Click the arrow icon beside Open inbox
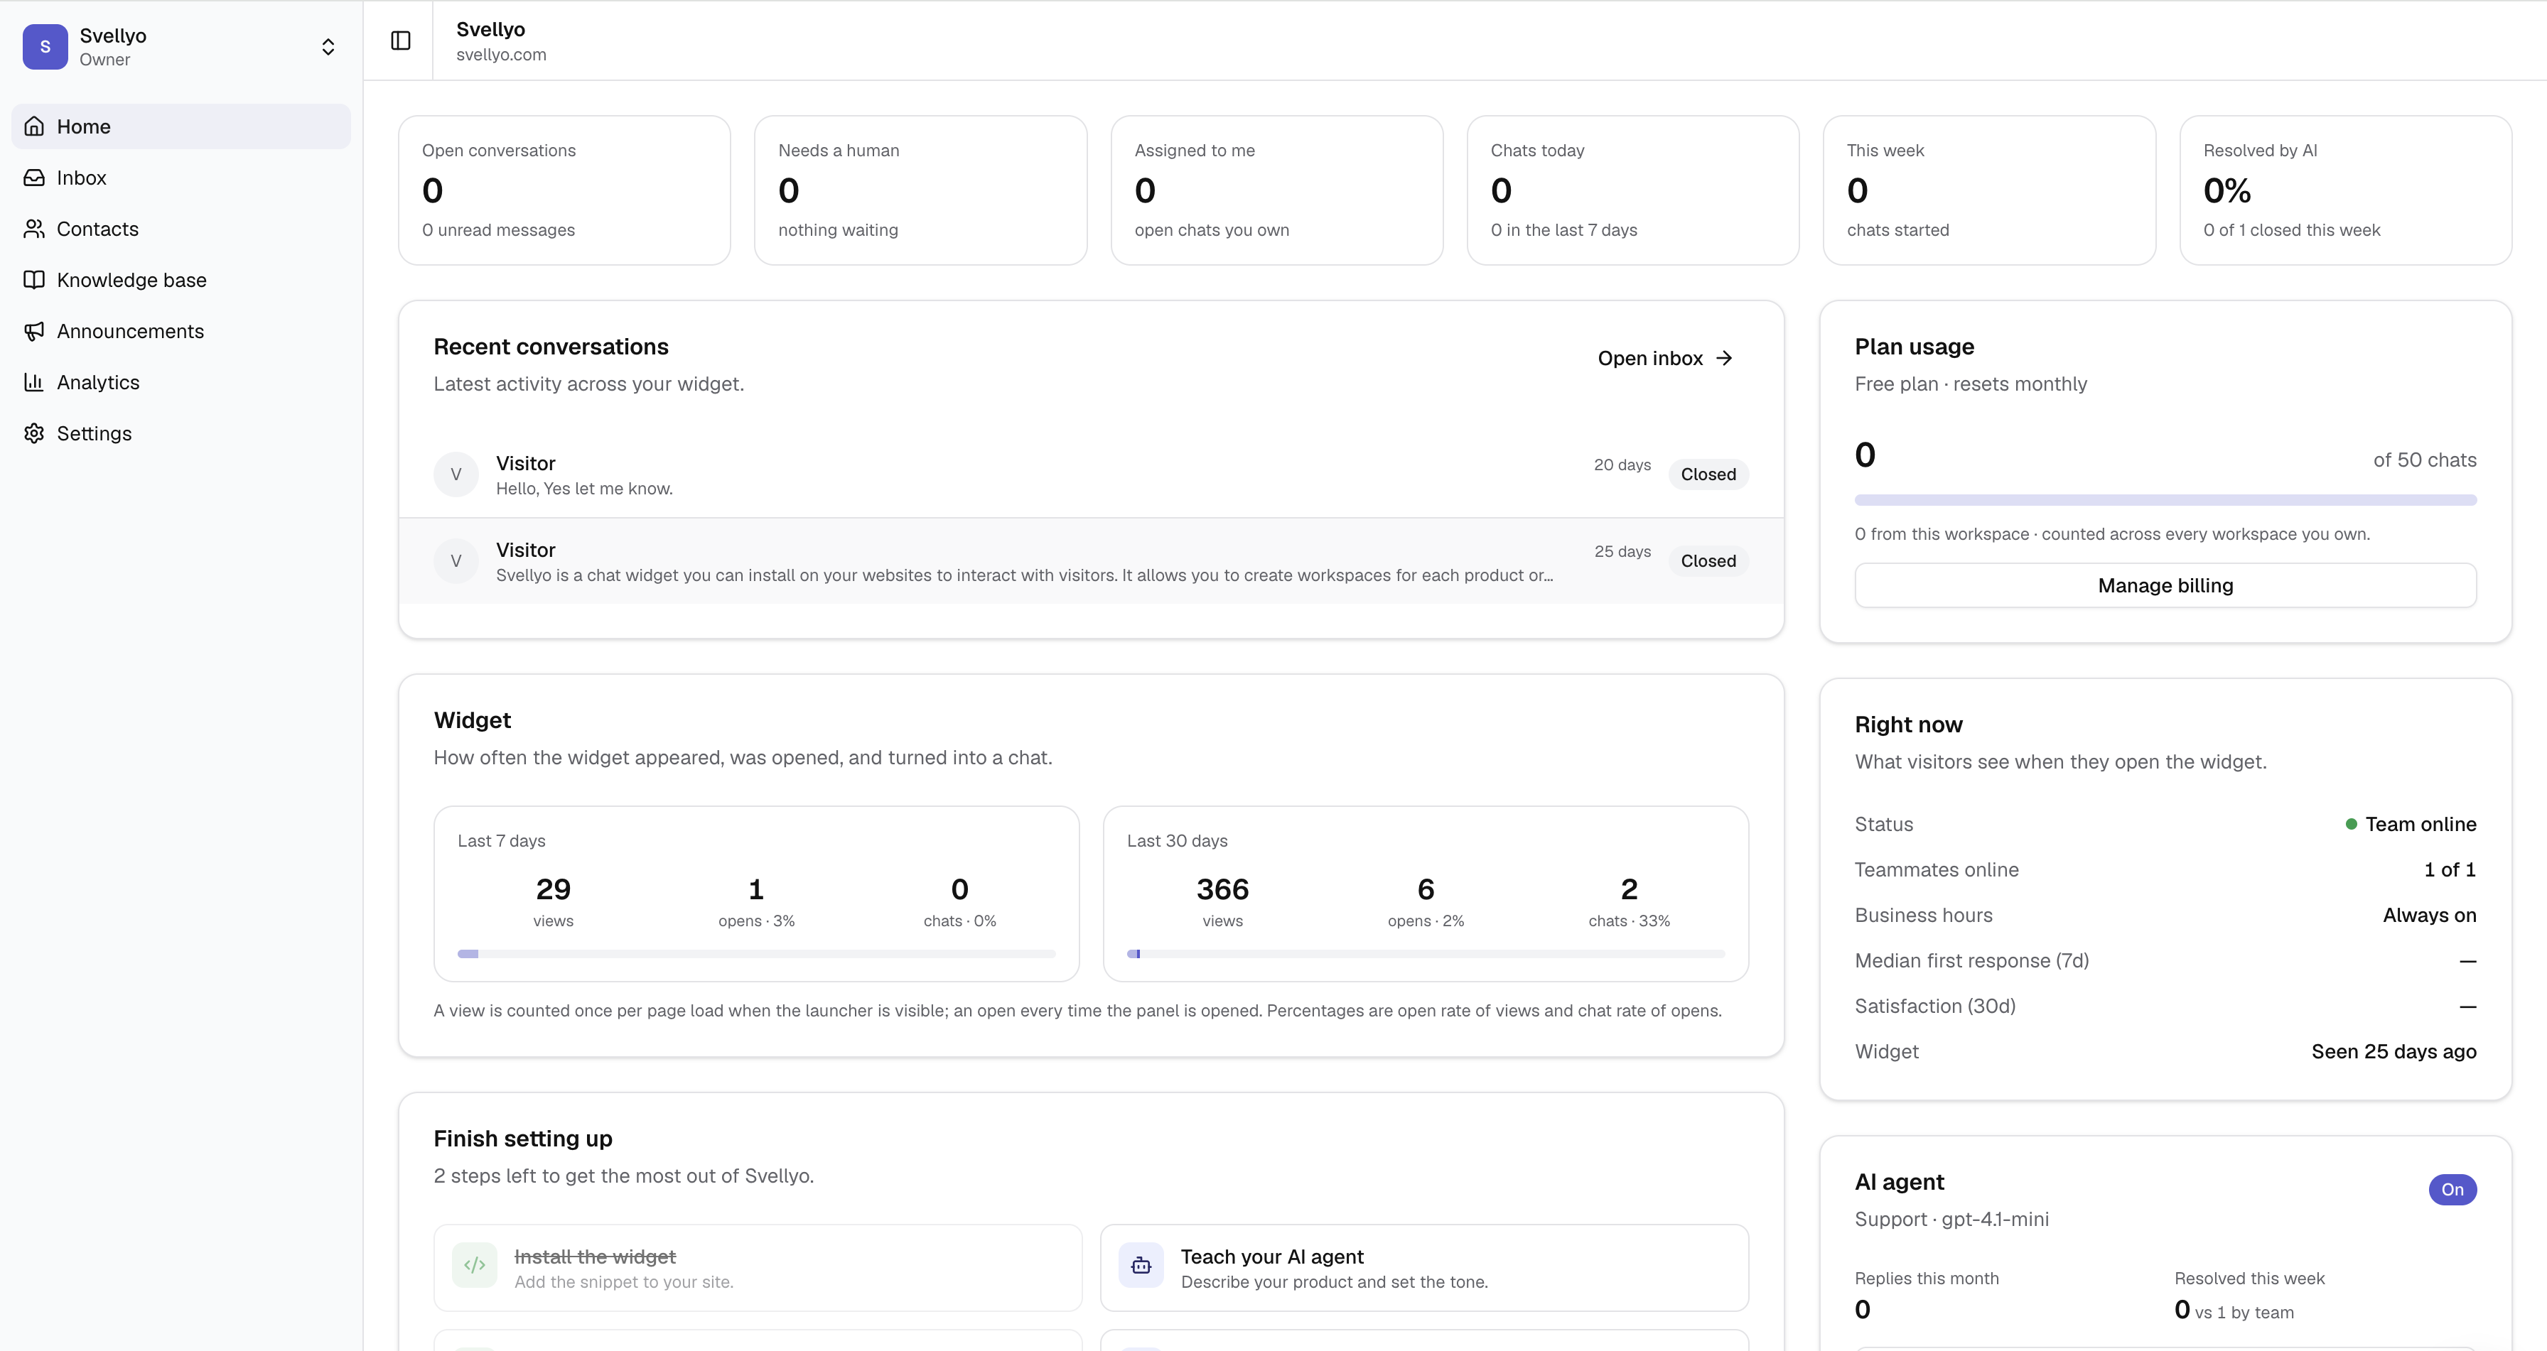Viewport: 2547px width, 1351px height. (1724, 358)
